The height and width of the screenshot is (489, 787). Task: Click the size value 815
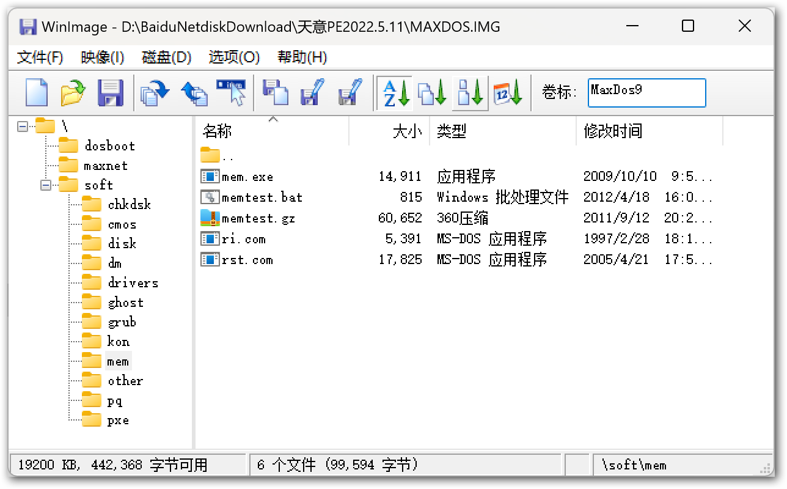point(411,197)
